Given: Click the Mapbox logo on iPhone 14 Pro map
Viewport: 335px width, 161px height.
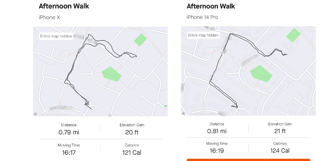Looking at the screenshot, I should point(183,113).
